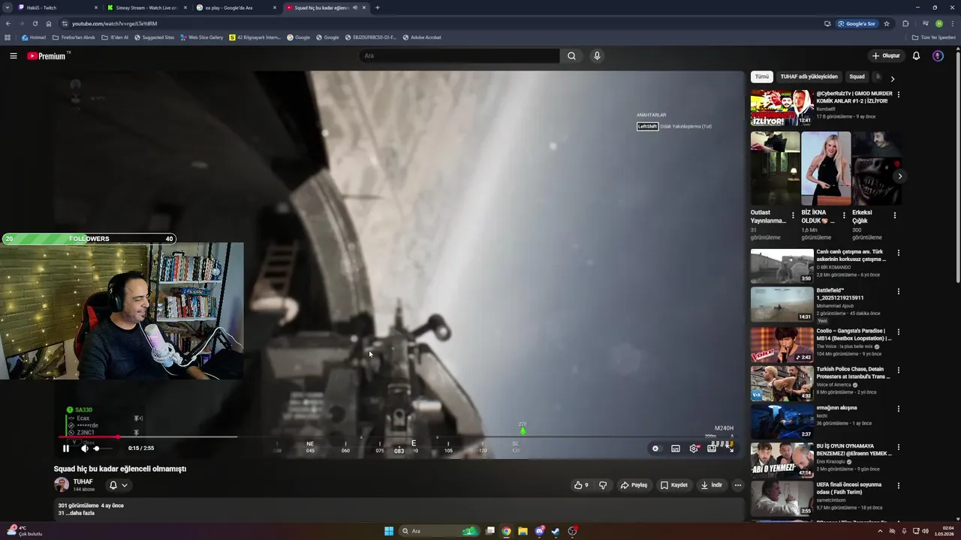This screenshot has height=540, width=961.
Task: Switch to the Simray Stream tab
Action: click(146, 7)
